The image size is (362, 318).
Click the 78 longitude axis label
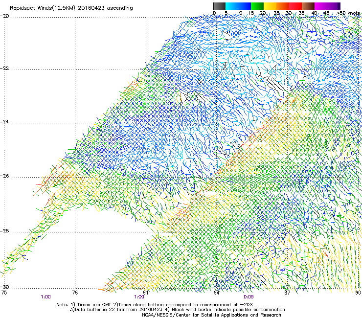click(75, 293)
